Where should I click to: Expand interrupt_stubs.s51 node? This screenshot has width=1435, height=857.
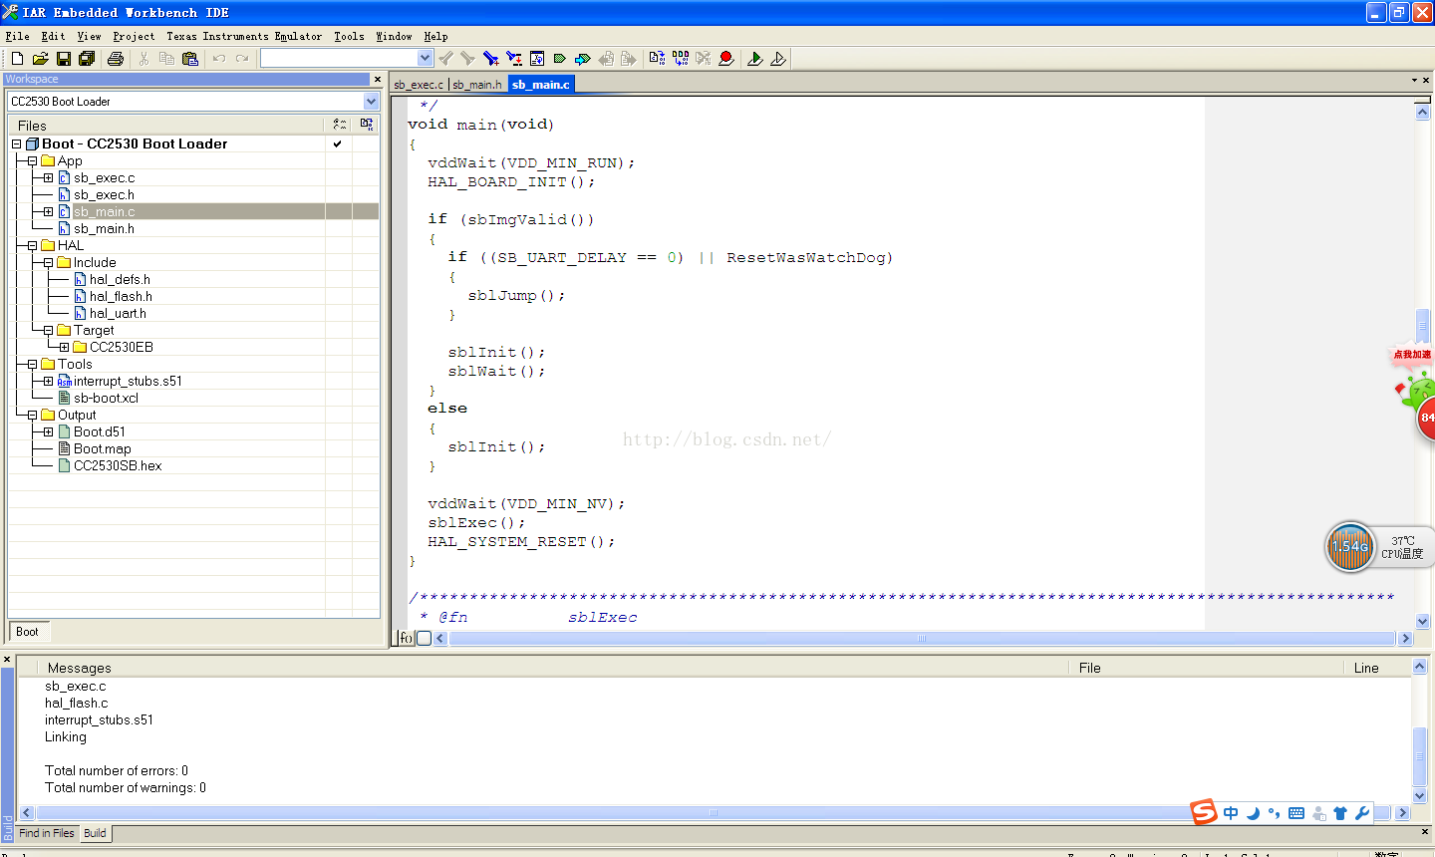(48, 381)
